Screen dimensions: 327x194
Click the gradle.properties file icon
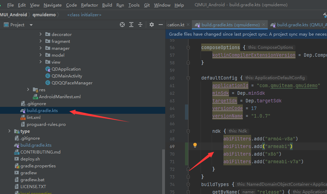tap(17, 166)
